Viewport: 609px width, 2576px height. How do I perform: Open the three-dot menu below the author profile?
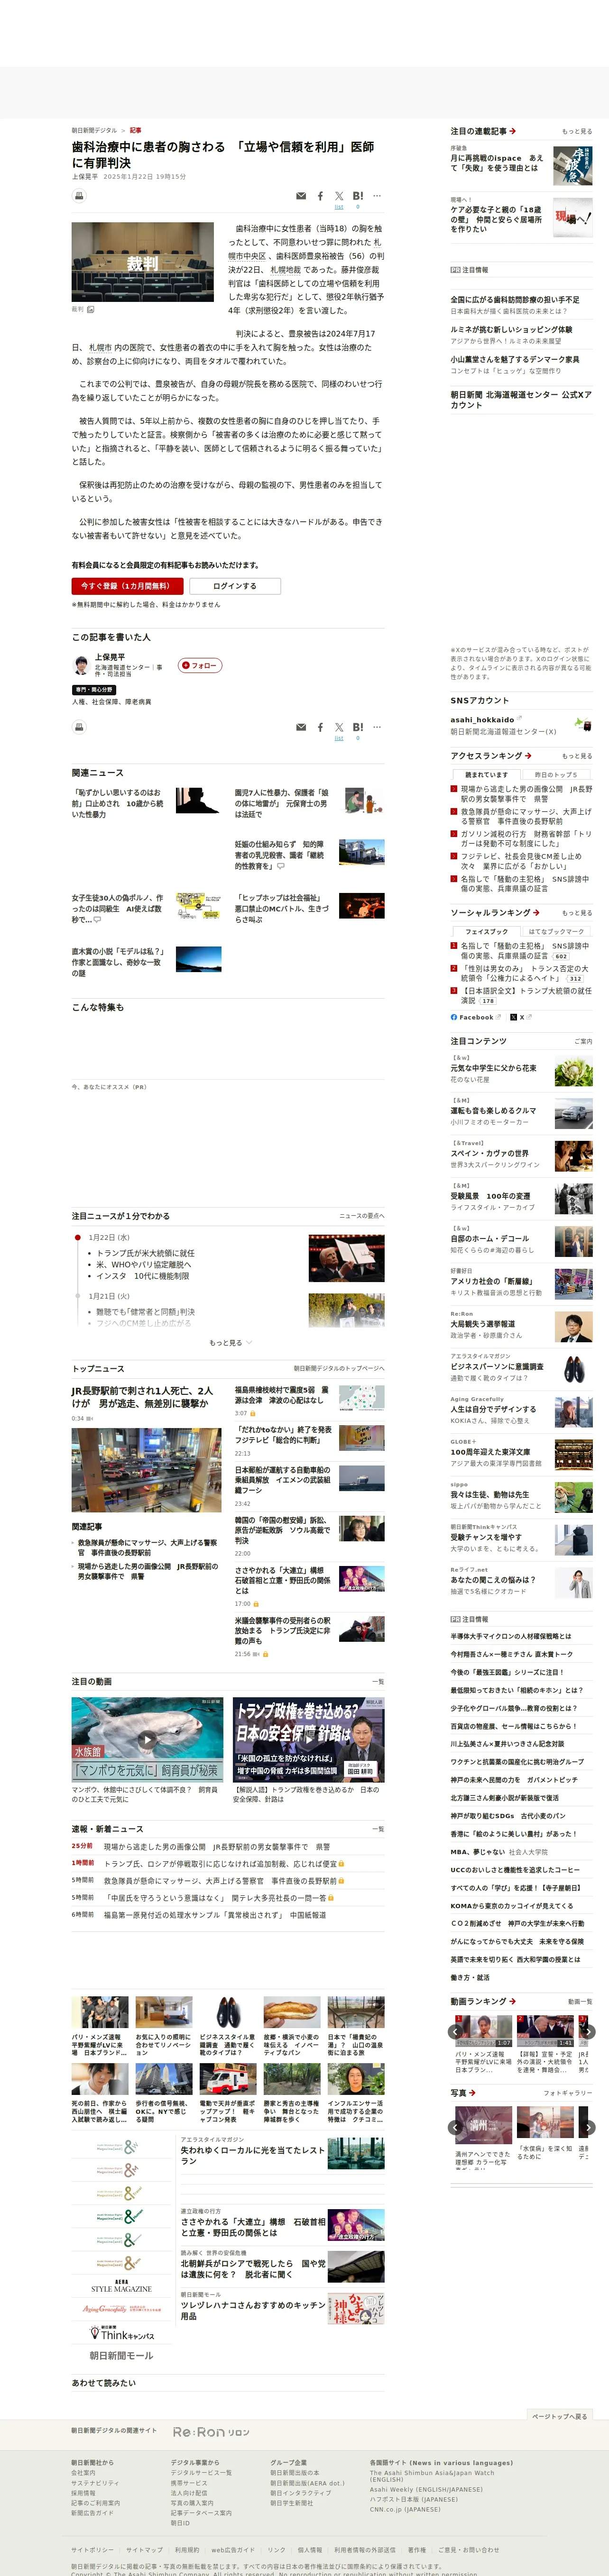377,727
